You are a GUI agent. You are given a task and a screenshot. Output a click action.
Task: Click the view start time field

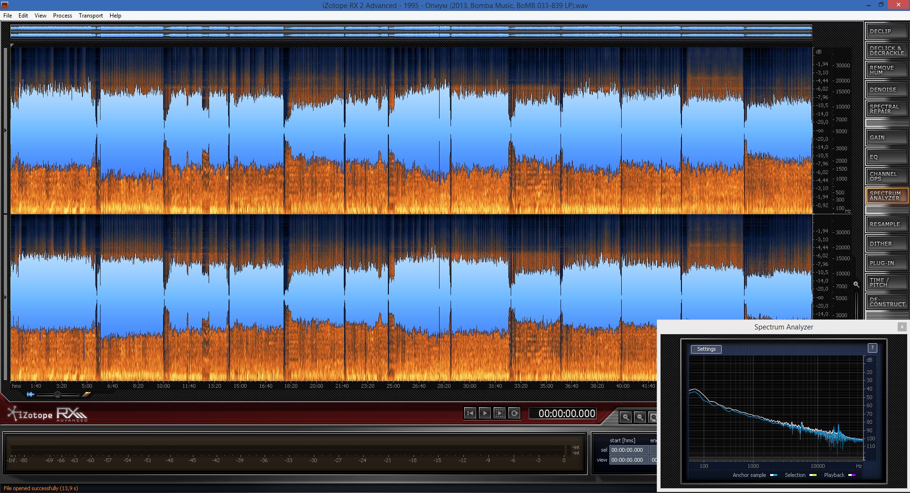629,460
